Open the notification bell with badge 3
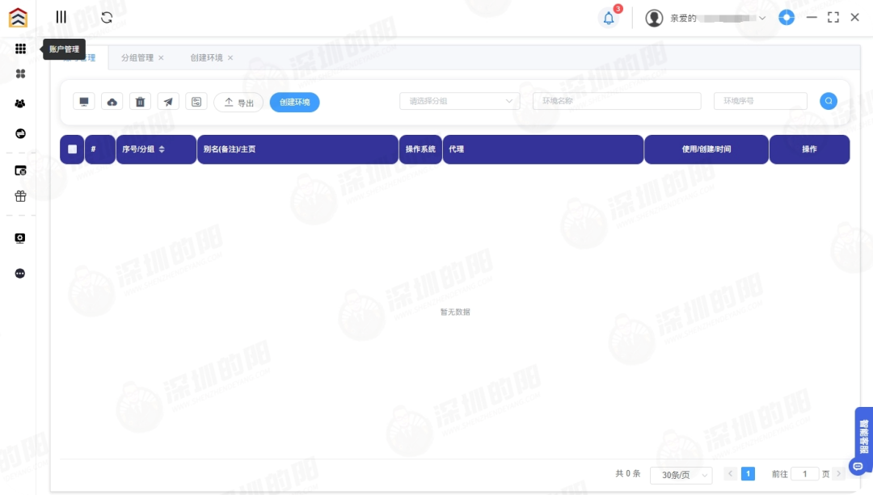 point(608,17)
